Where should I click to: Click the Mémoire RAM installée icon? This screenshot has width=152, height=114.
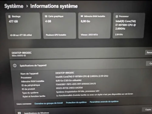[x=82, y=16]
